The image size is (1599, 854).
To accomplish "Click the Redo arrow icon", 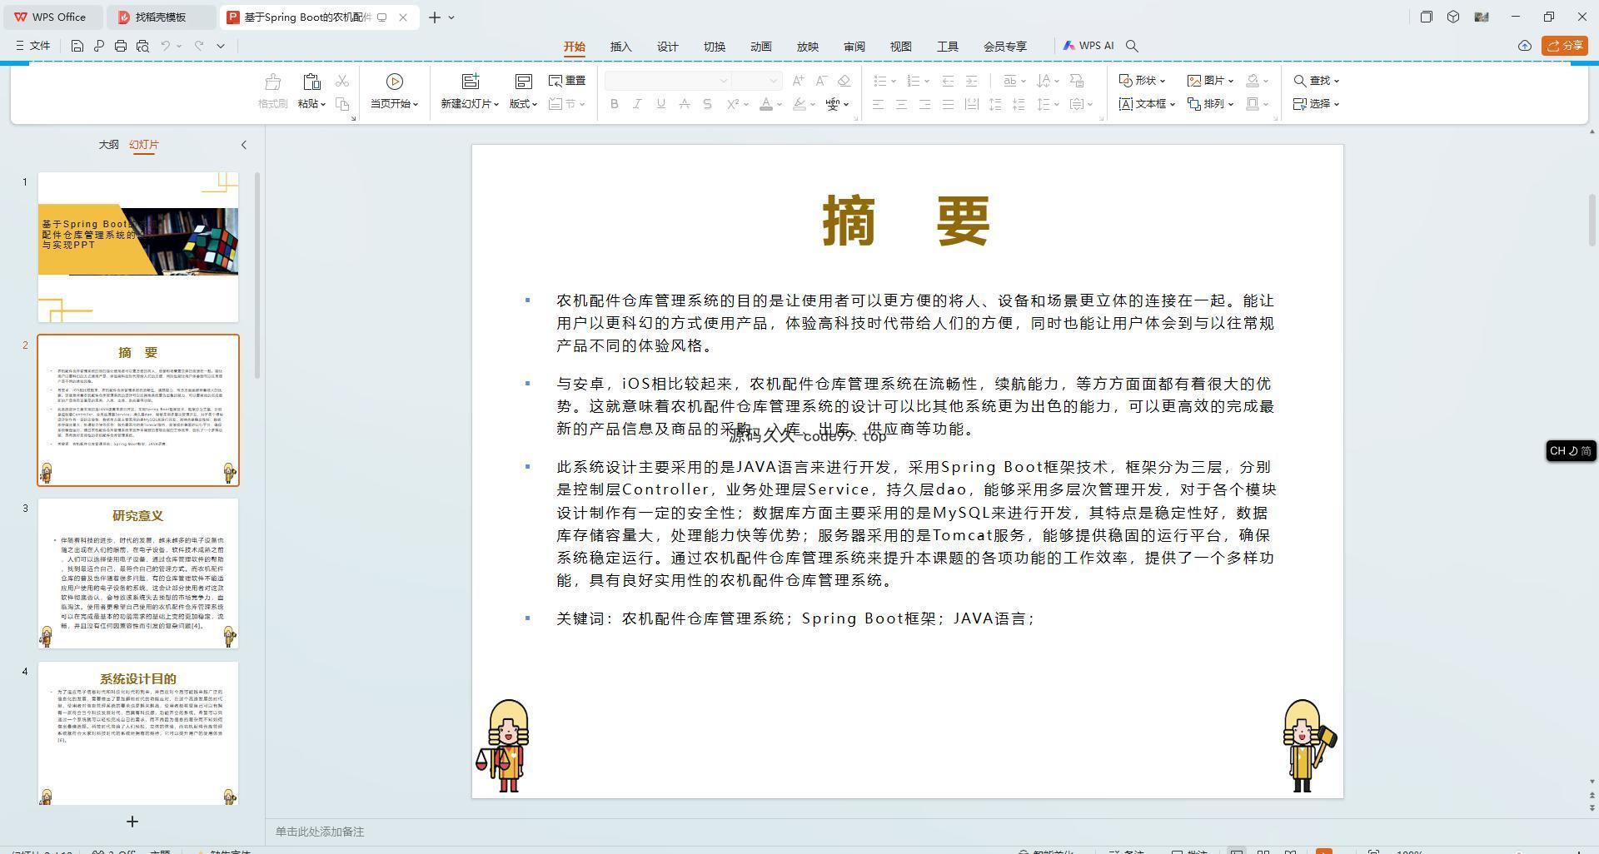I will coord(199,46).
